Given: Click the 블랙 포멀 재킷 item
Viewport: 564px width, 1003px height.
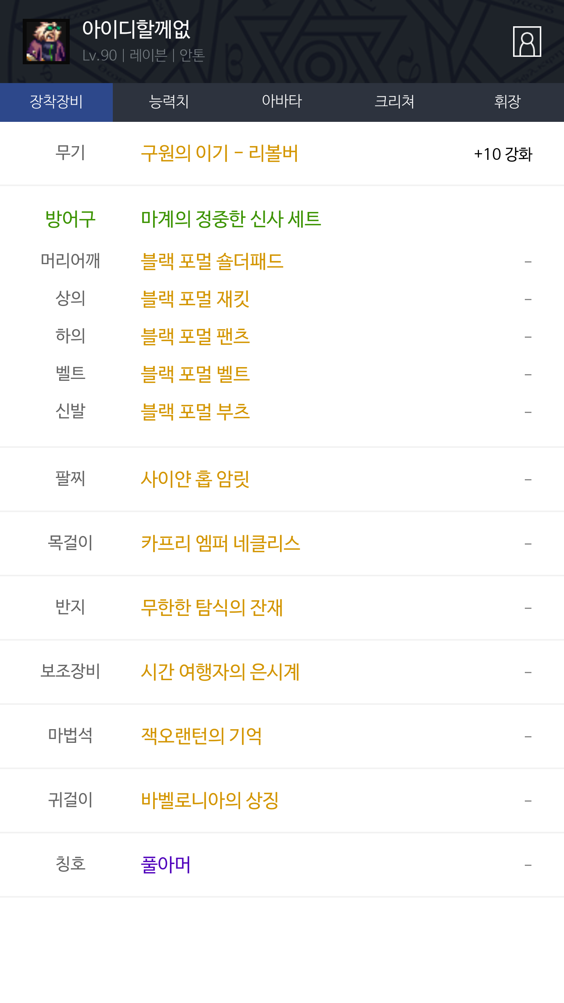Looking at the screenshot, I should point(195,299).
